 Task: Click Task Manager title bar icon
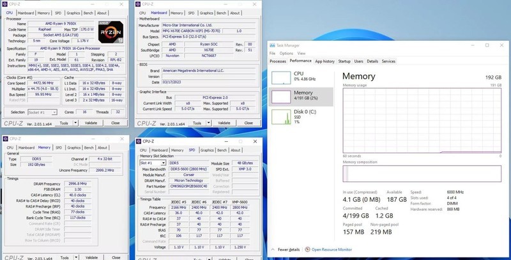pos(272,45)
